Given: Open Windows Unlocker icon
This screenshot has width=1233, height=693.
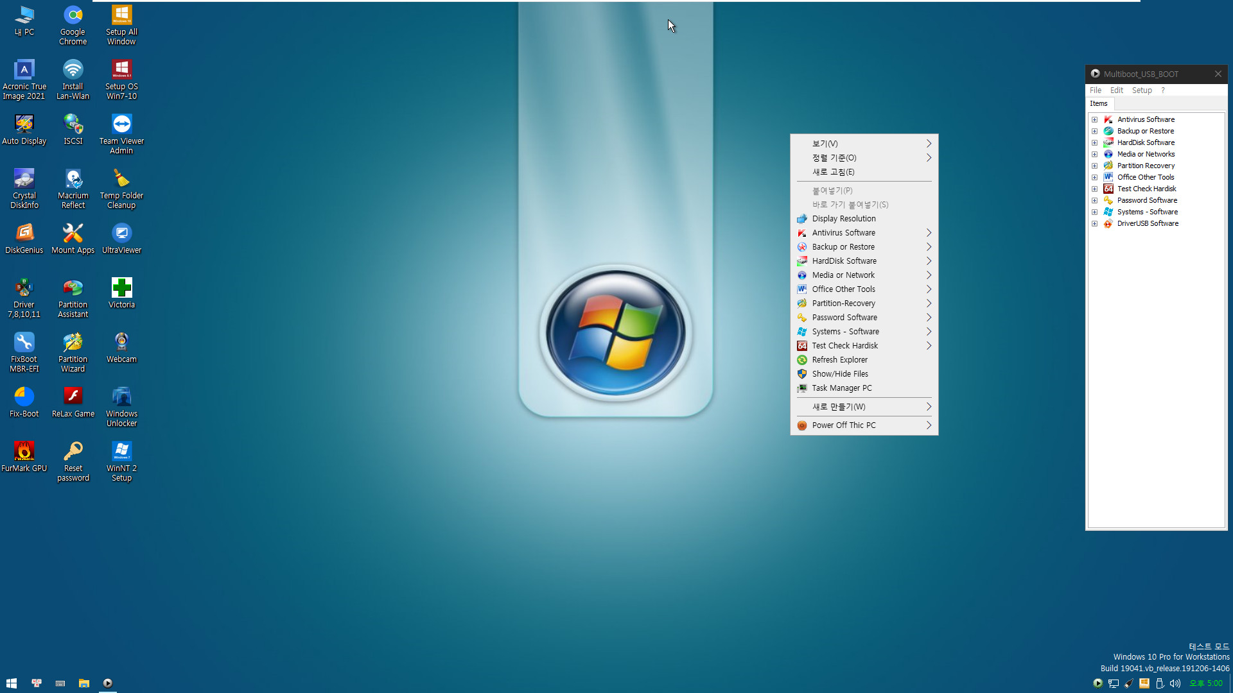Looking at the screenshot, I should [x=121, y=407].
